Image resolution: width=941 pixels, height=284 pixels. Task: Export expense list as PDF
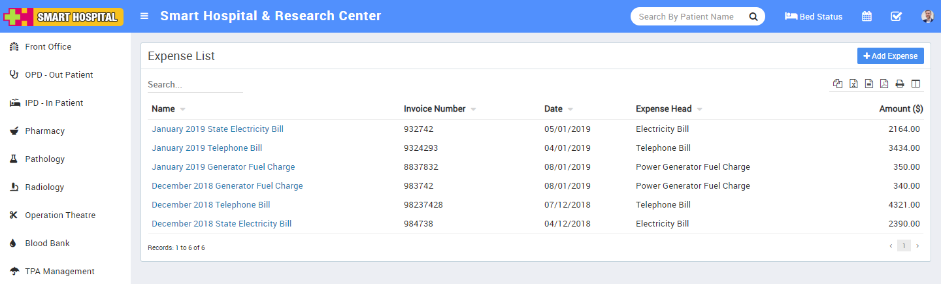(884, 84)
